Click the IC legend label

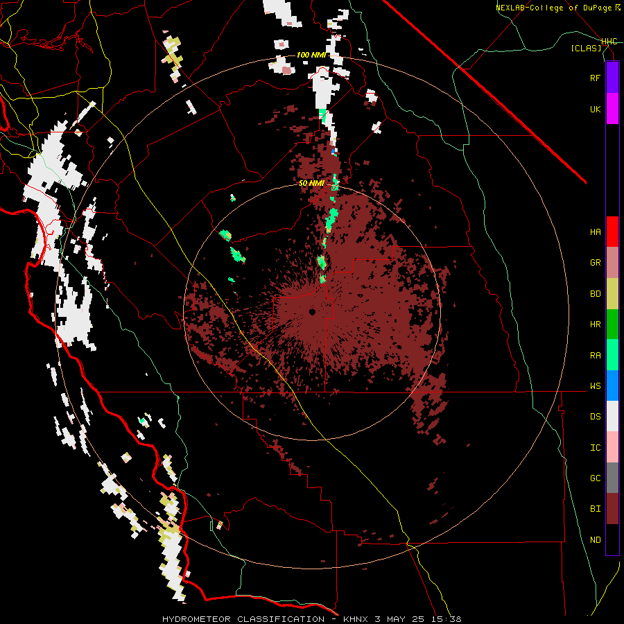595,448
